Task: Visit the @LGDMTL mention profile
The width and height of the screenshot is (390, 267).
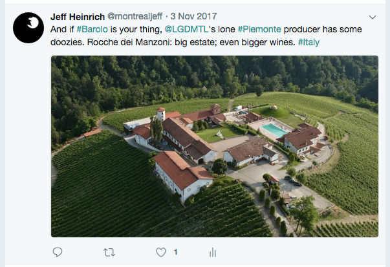Action: [x=186, y=29]
